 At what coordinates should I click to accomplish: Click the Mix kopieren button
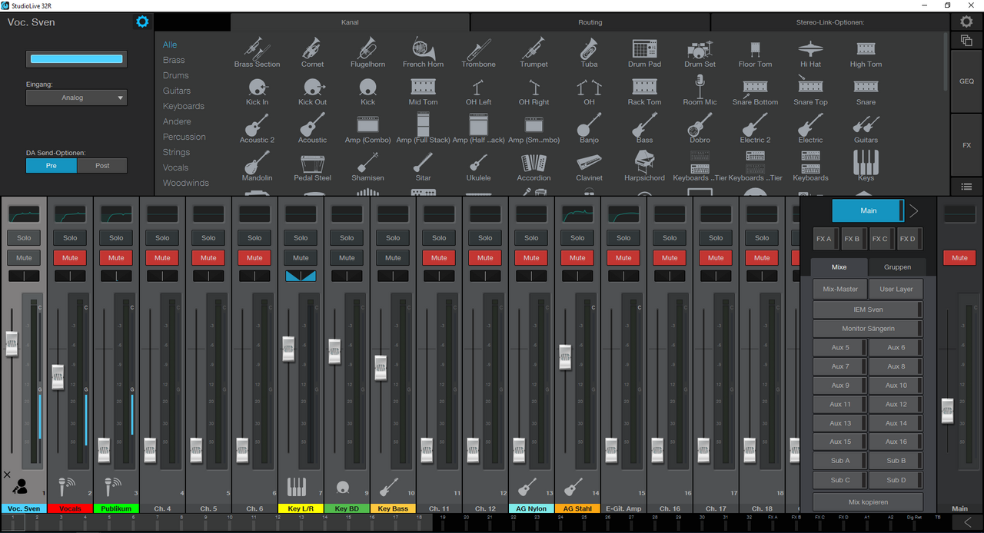pyautogui.click(x=868, y=502)
